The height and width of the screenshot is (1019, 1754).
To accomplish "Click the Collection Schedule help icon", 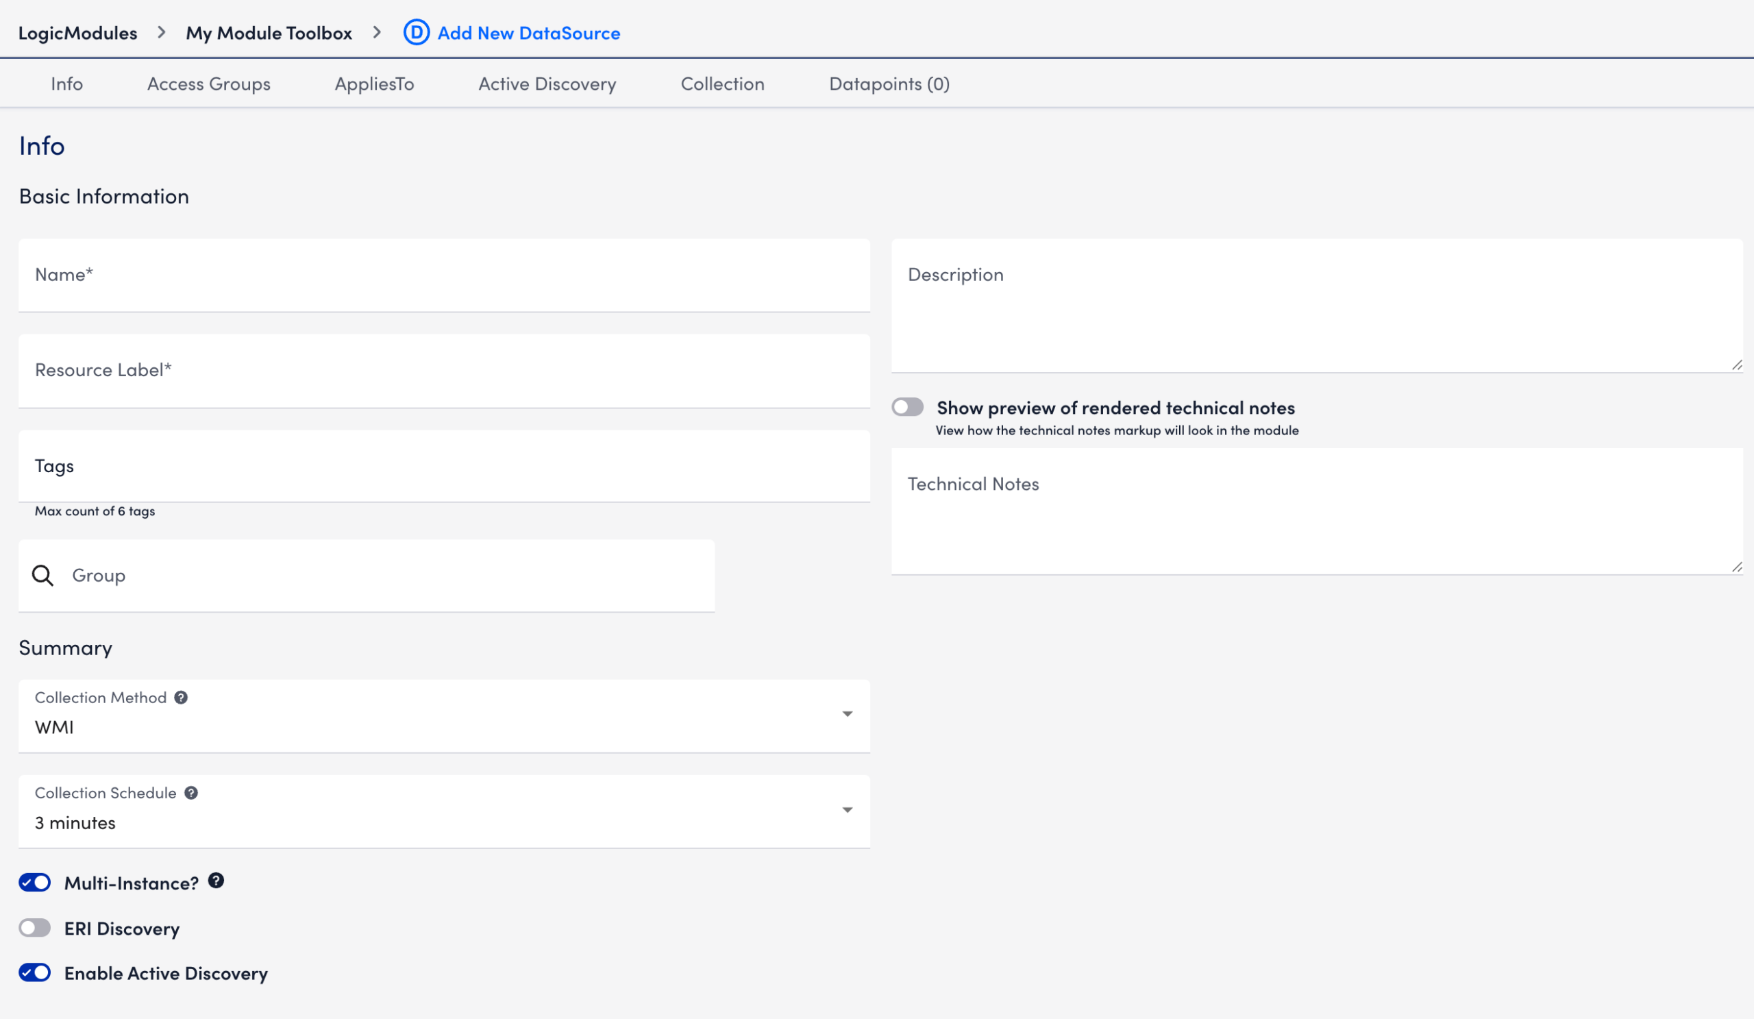I will point(190,793).
